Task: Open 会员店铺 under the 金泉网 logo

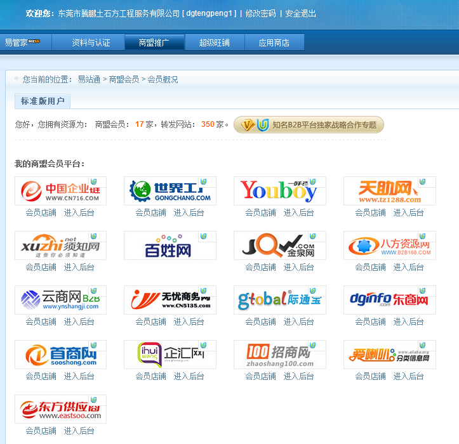Action: coord(260,267)
